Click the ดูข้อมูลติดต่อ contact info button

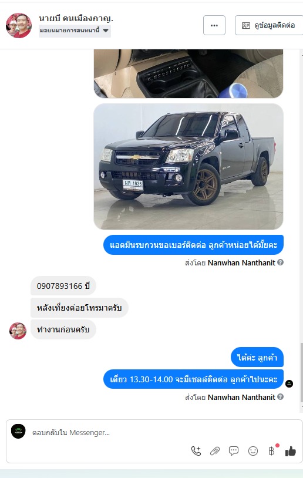268,25
